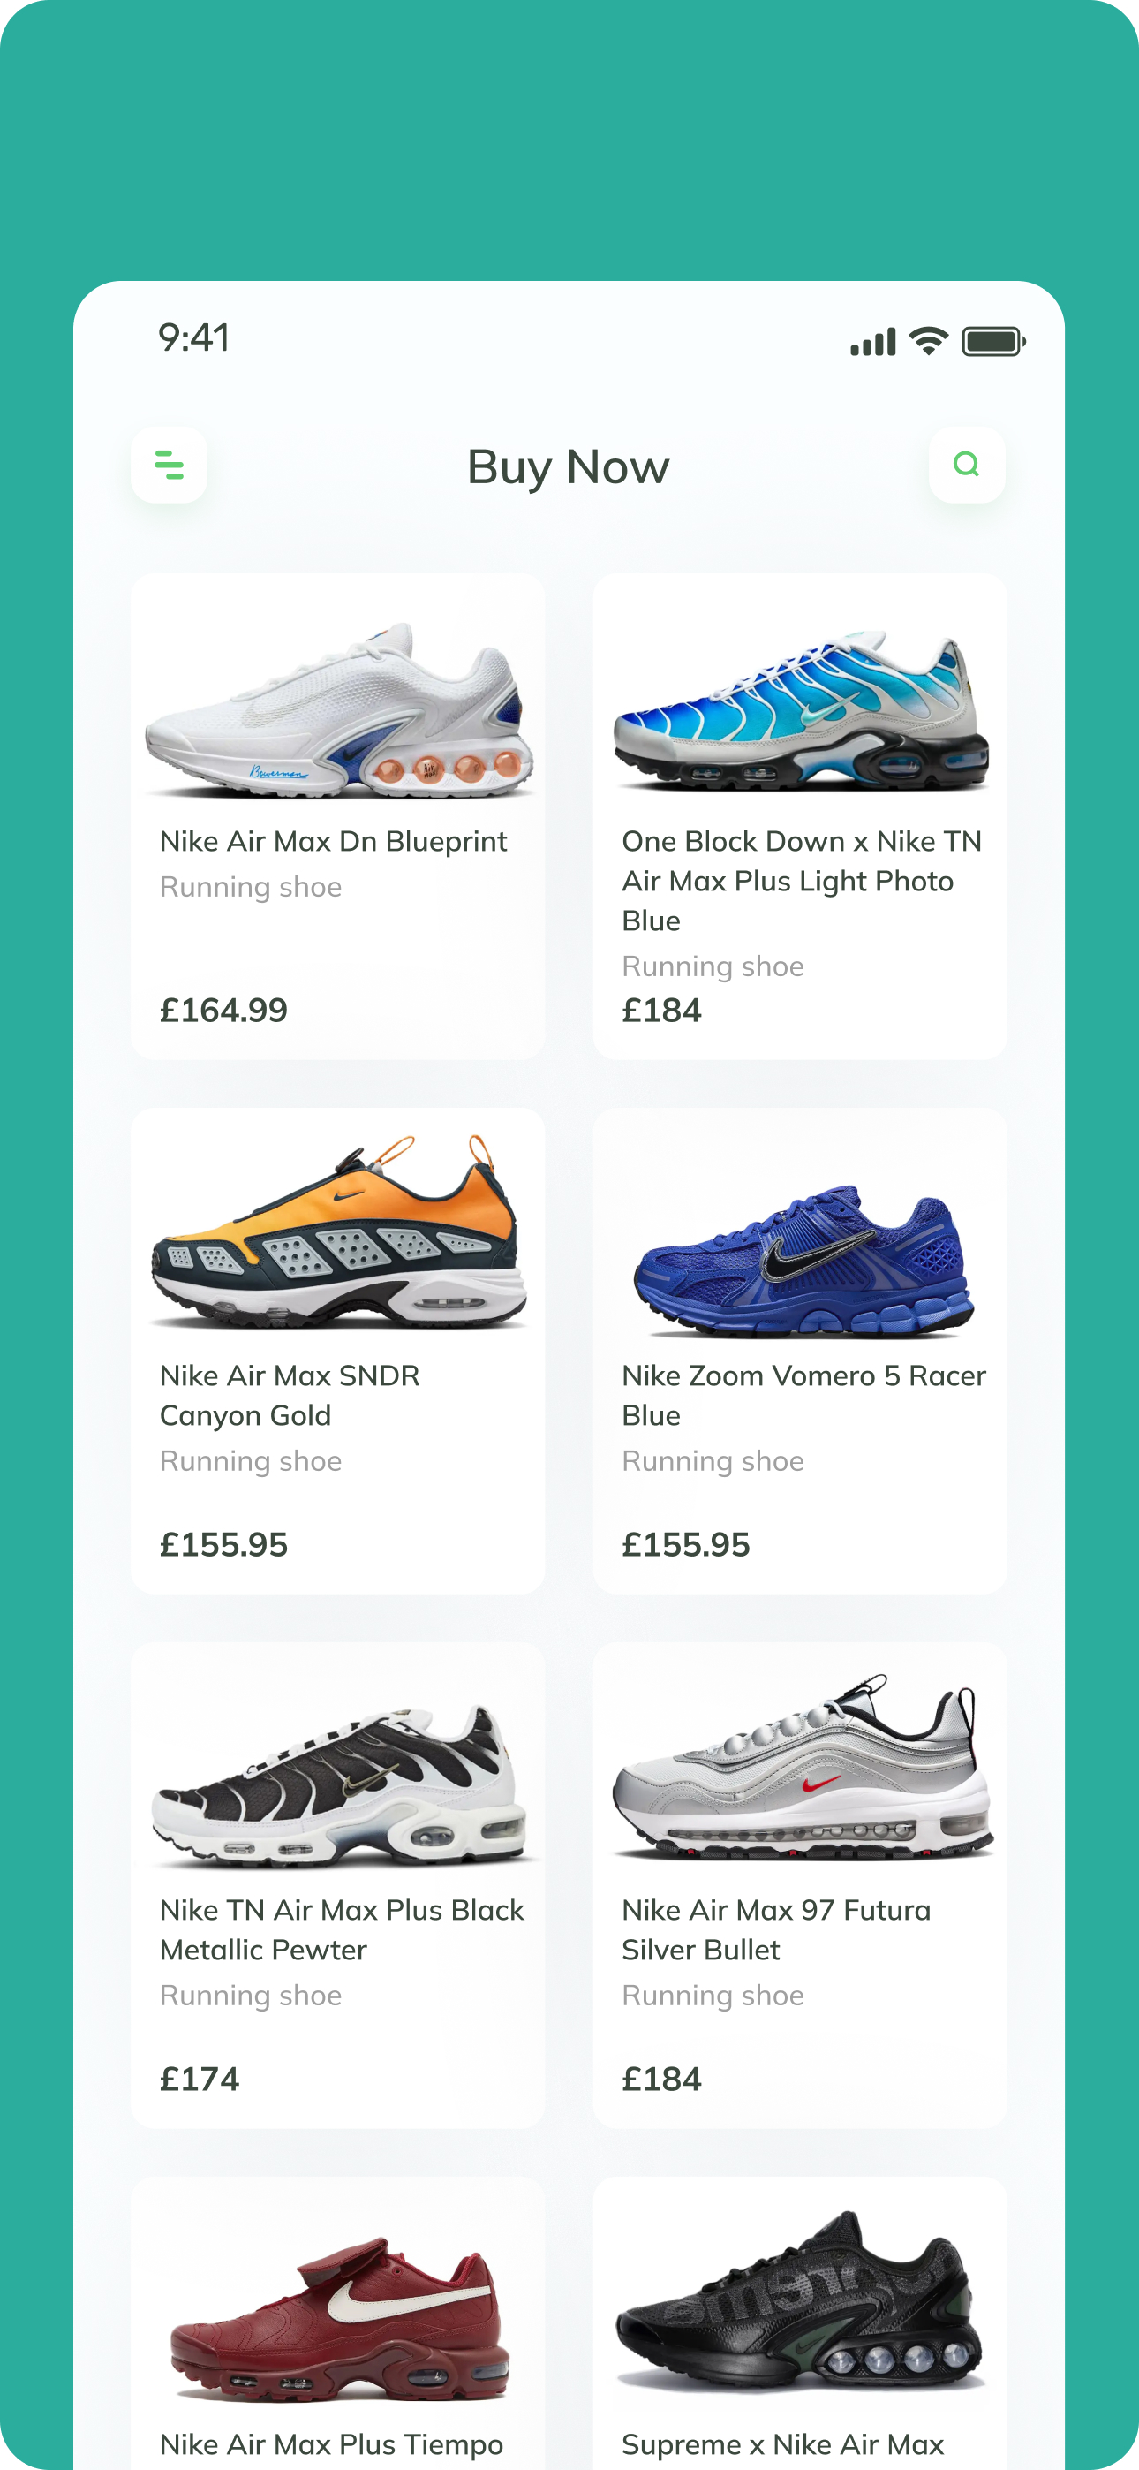Tap the cellular signal bars icon
This screenshot has height=2470, width=1139.
click(x=872, y=341)
